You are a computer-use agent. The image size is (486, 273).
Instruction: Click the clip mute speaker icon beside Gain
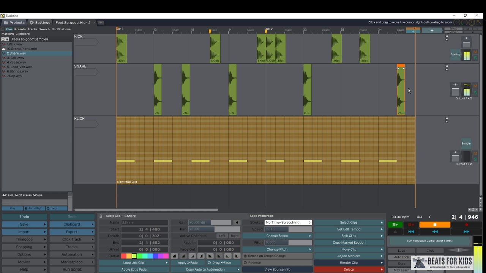click(x=237, y=223)
